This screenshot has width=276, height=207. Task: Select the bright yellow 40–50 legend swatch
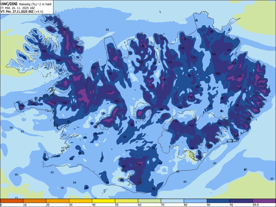click(104, 201)
